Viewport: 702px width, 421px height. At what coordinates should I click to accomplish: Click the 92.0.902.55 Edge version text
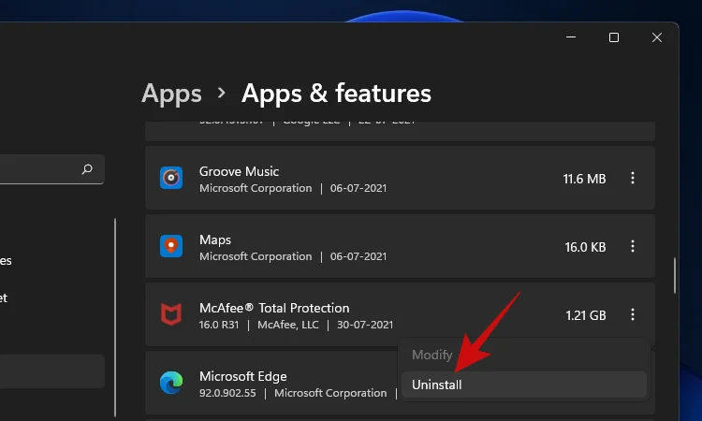point(227,393)
